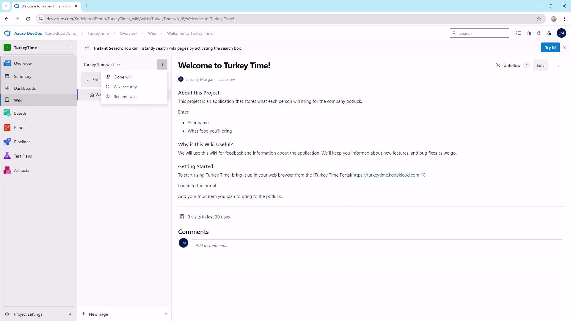Collapse the left navigation sidebar
Image resolution: width=571 pixels, height=321 pixels.
pos(70,314)
